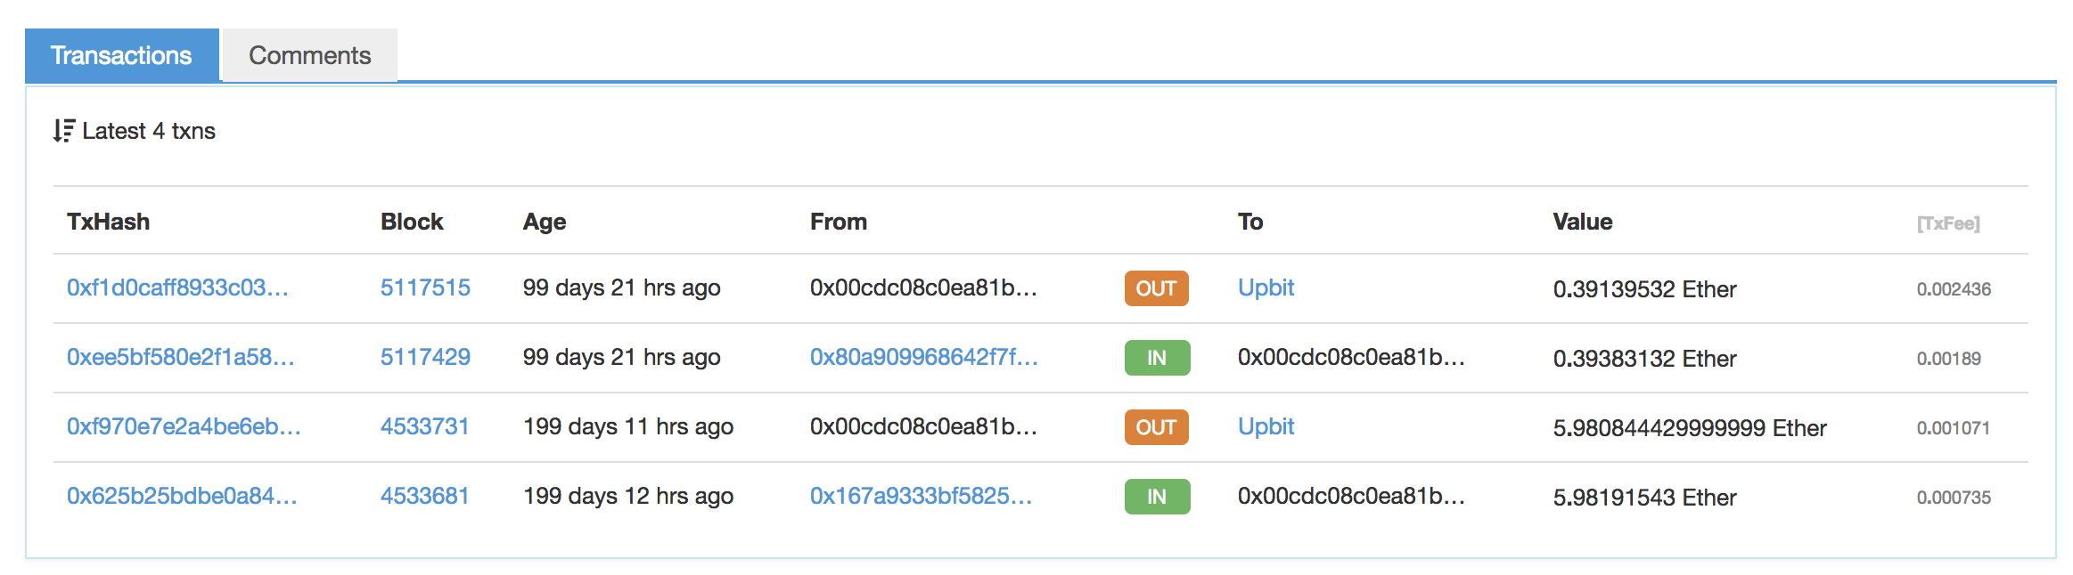
Task: Open transaction hash 0xf970e7e2a4be6eb
Action: tap(184, 426)
